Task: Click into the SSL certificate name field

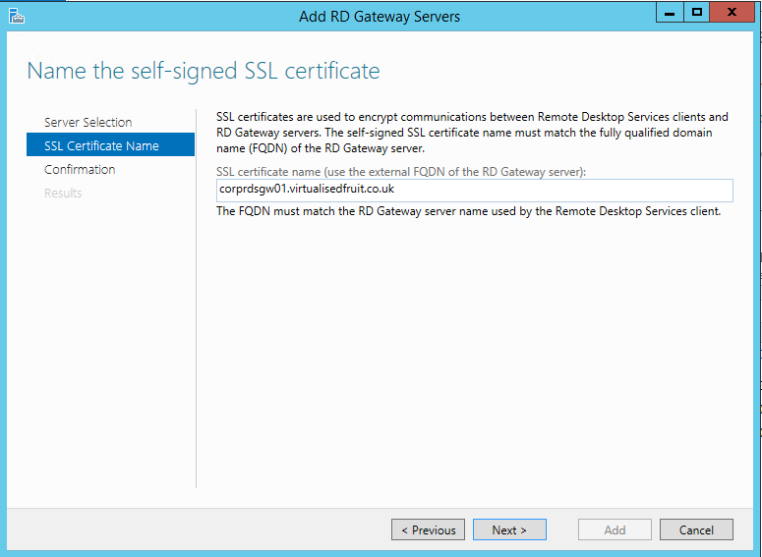Action: (x=474, y=190)
